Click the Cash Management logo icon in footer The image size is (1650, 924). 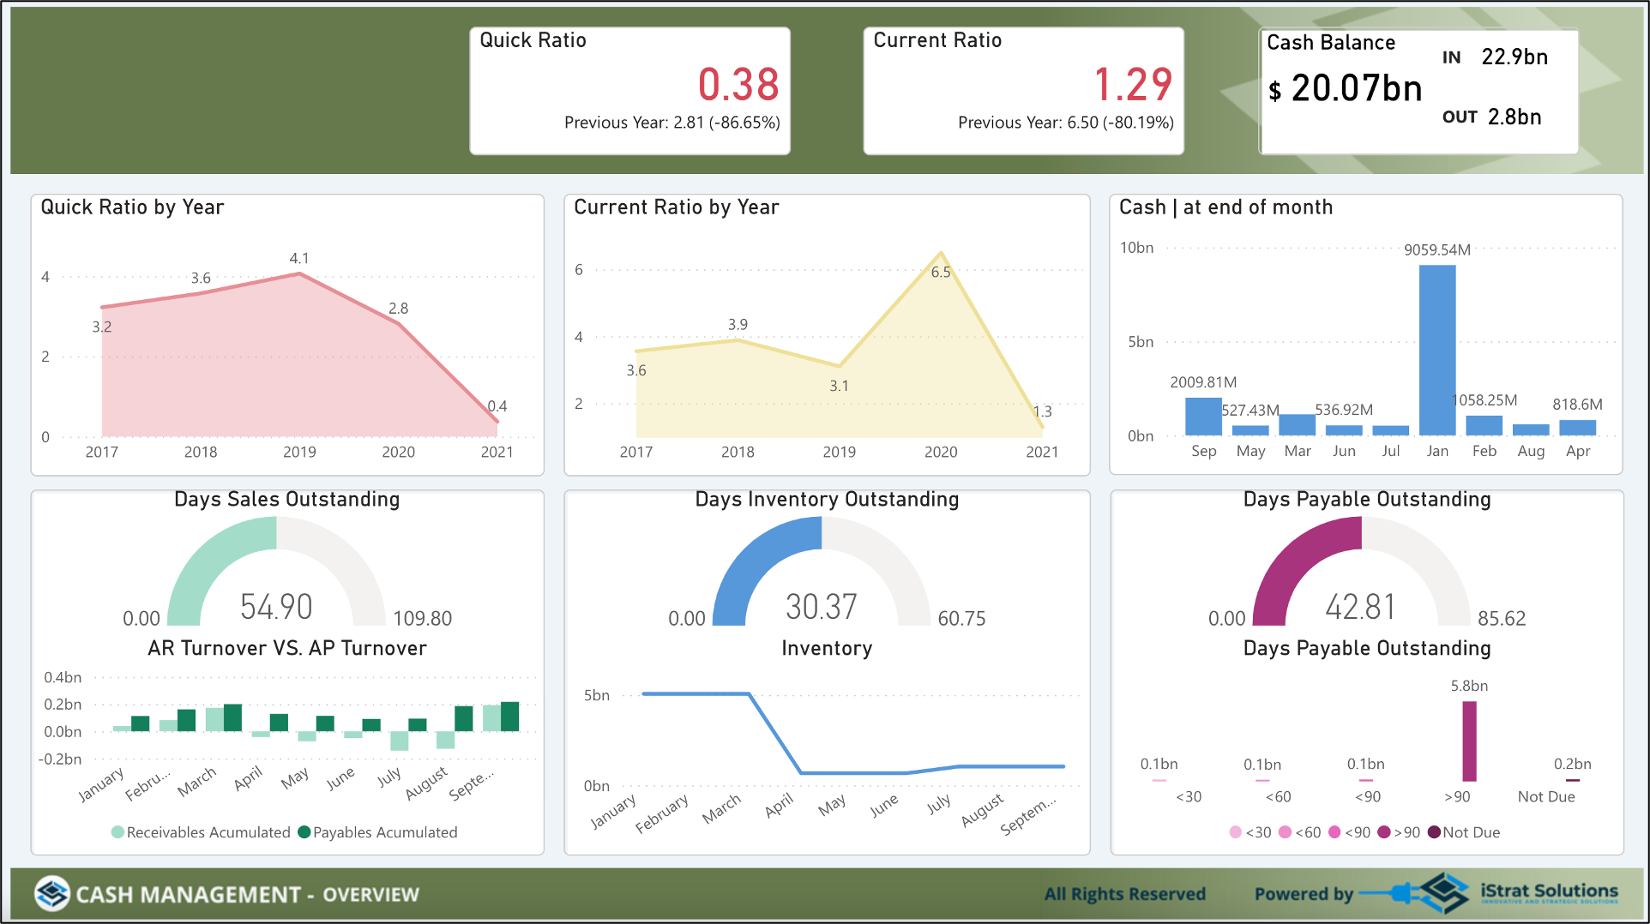point(52,894)
